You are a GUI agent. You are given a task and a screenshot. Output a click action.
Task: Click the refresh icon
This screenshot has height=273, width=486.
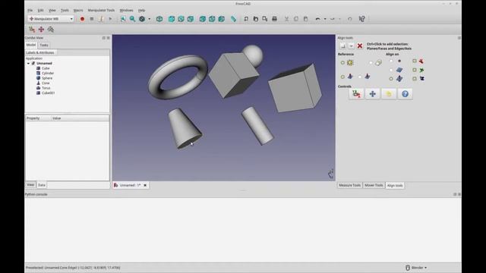pyautogui.click(x=349, y=19)
